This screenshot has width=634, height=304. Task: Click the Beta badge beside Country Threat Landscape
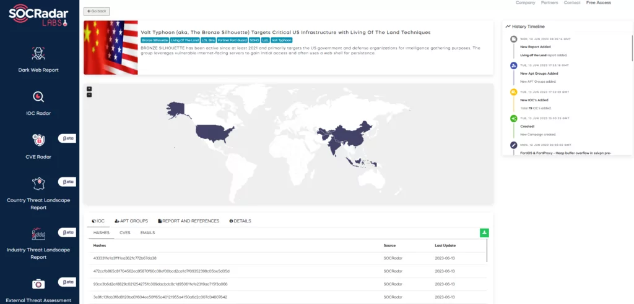(x=67, y=182)
